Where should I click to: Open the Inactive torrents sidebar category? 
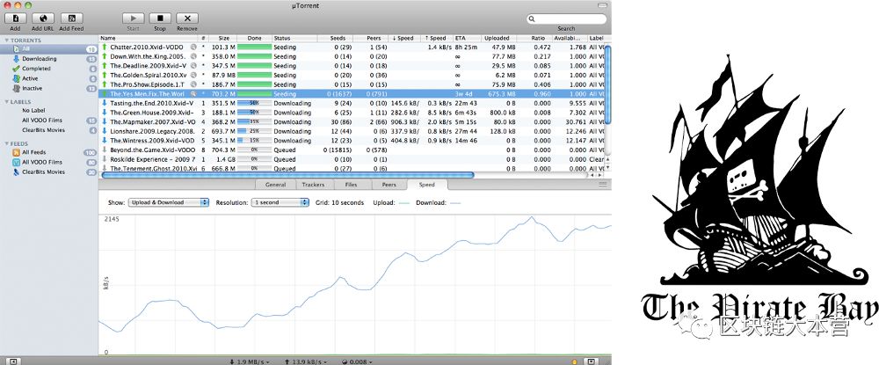coord(50,89)
